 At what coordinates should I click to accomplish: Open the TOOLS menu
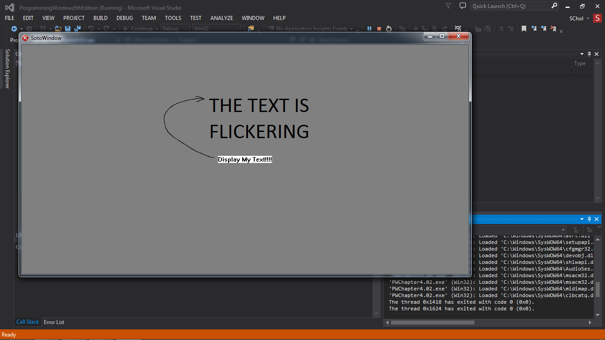(173, 18)
